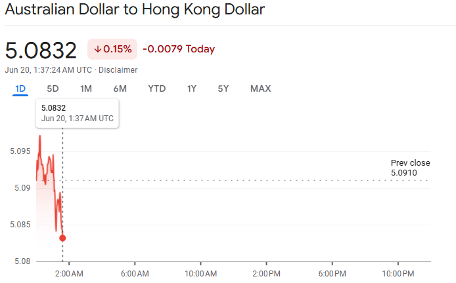
Task: Click the 10:00 AM axis label
Action: pyautogui.click(x=200, y=273)
